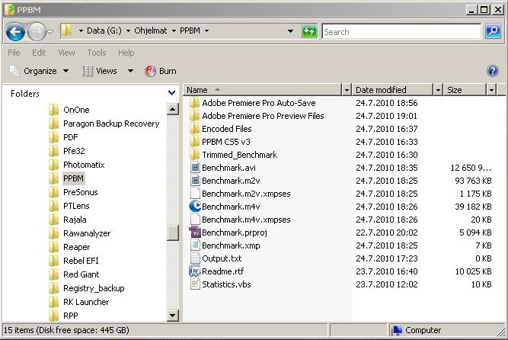Select the Benchmark.m2v video file icon
This screenshot has width=508, height=340.
click(195, 181)
